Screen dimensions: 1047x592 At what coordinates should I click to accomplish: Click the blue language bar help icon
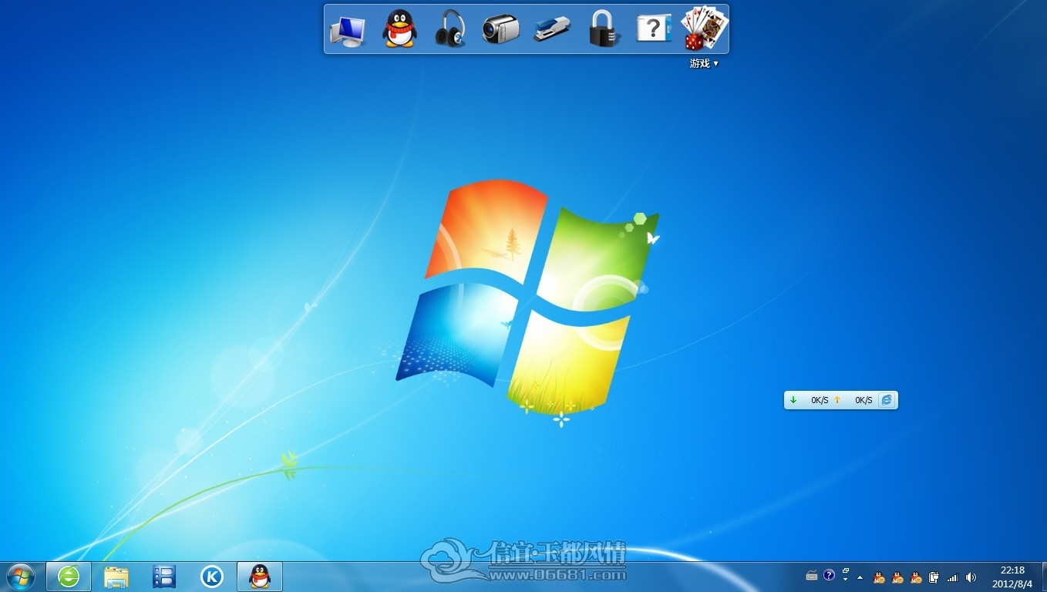click(829, 575)
